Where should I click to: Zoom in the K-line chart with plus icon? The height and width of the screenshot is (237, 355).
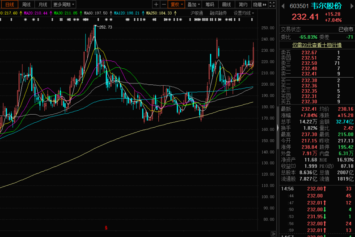156,4
